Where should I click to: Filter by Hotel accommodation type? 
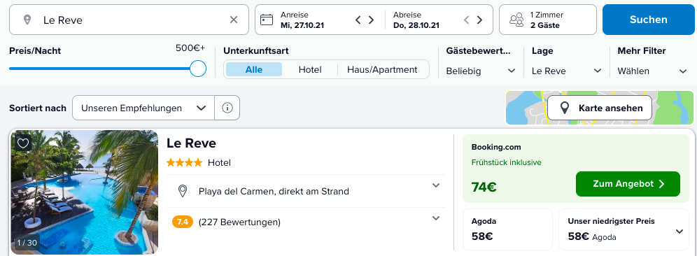(x=310, y=69)
